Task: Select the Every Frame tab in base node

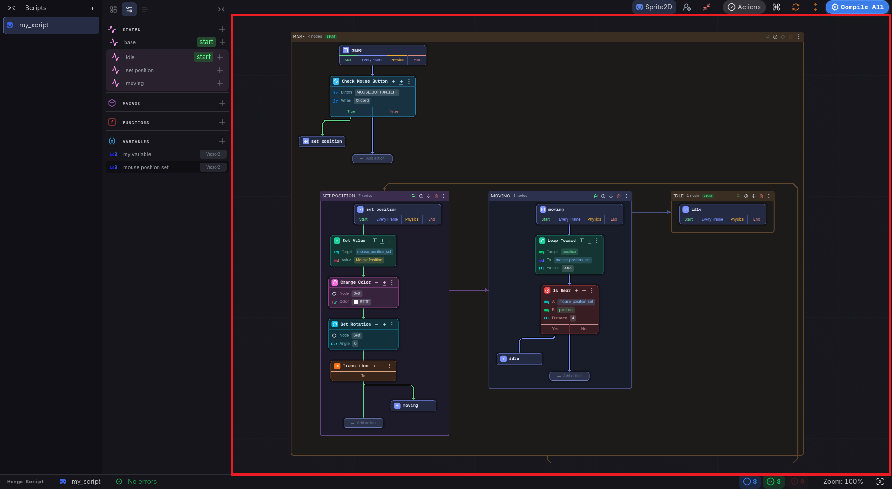Action: point(372,60)
